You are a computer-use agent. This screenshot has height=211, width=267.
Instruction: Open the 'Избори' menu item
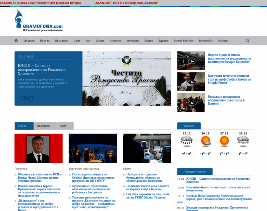(x=223, y=40)
